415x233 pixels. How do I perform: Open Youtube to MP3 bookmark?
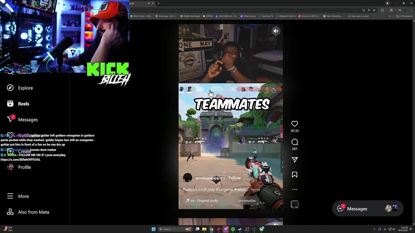[x=309, y=16]
